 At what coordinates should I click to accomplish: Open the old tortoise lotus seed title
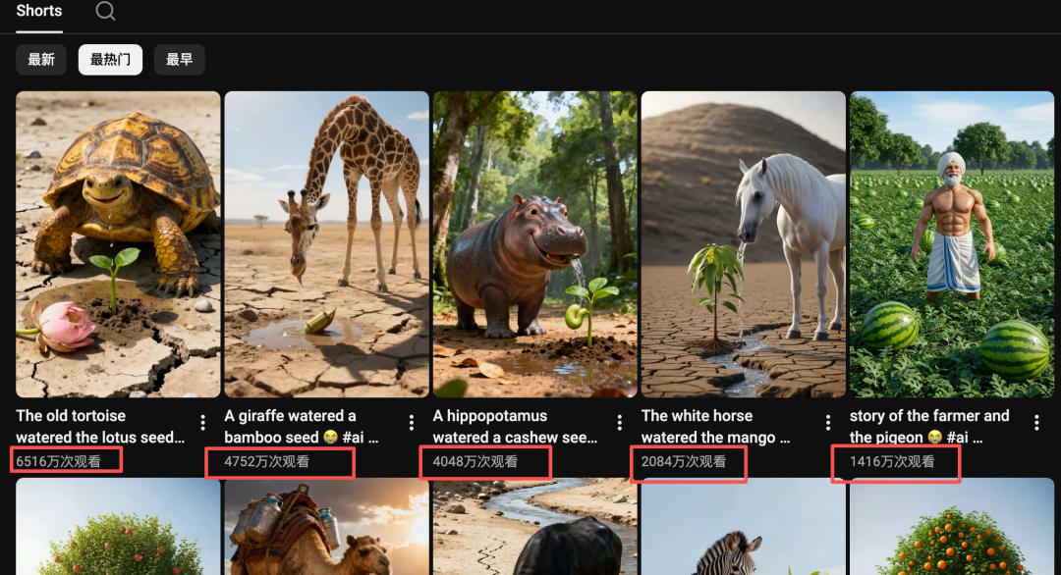100,427
